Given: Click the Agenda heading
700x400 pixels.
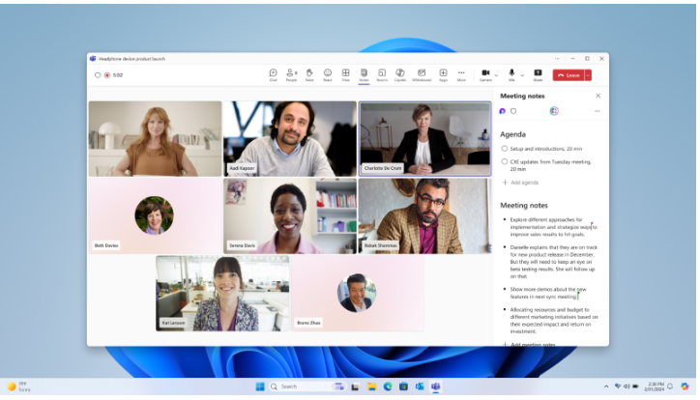Looking at the screenshot, I should [512, 134].
